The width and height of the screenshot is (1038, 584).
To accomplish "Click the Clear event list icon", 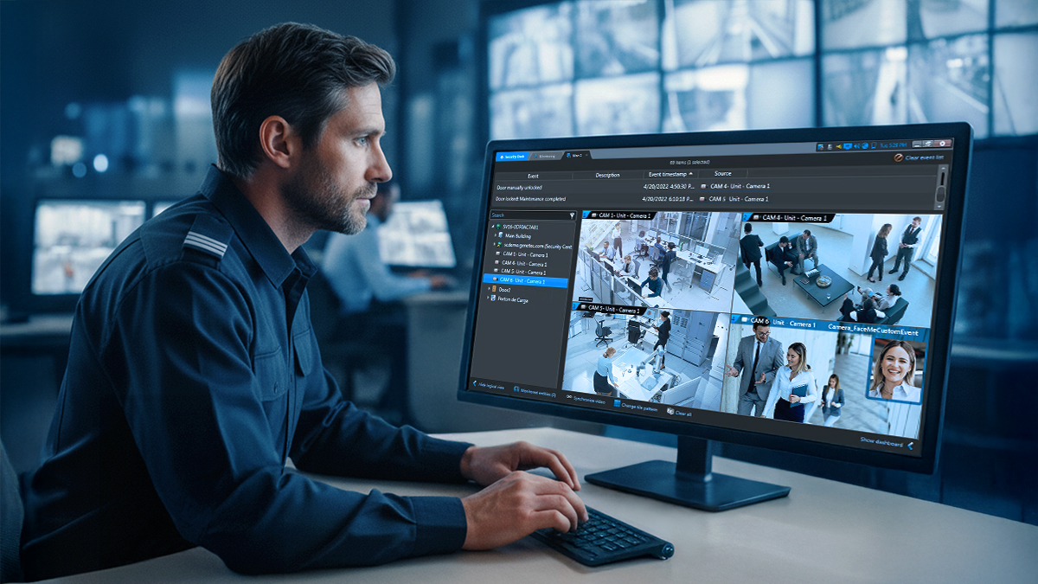I will [900, 157].
